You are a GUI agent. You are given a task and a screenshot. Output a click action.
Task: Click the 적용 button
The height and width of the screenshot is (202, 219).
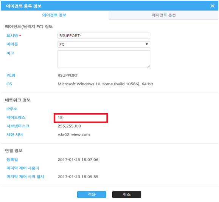pyautogui.click(x=92, y=194)
